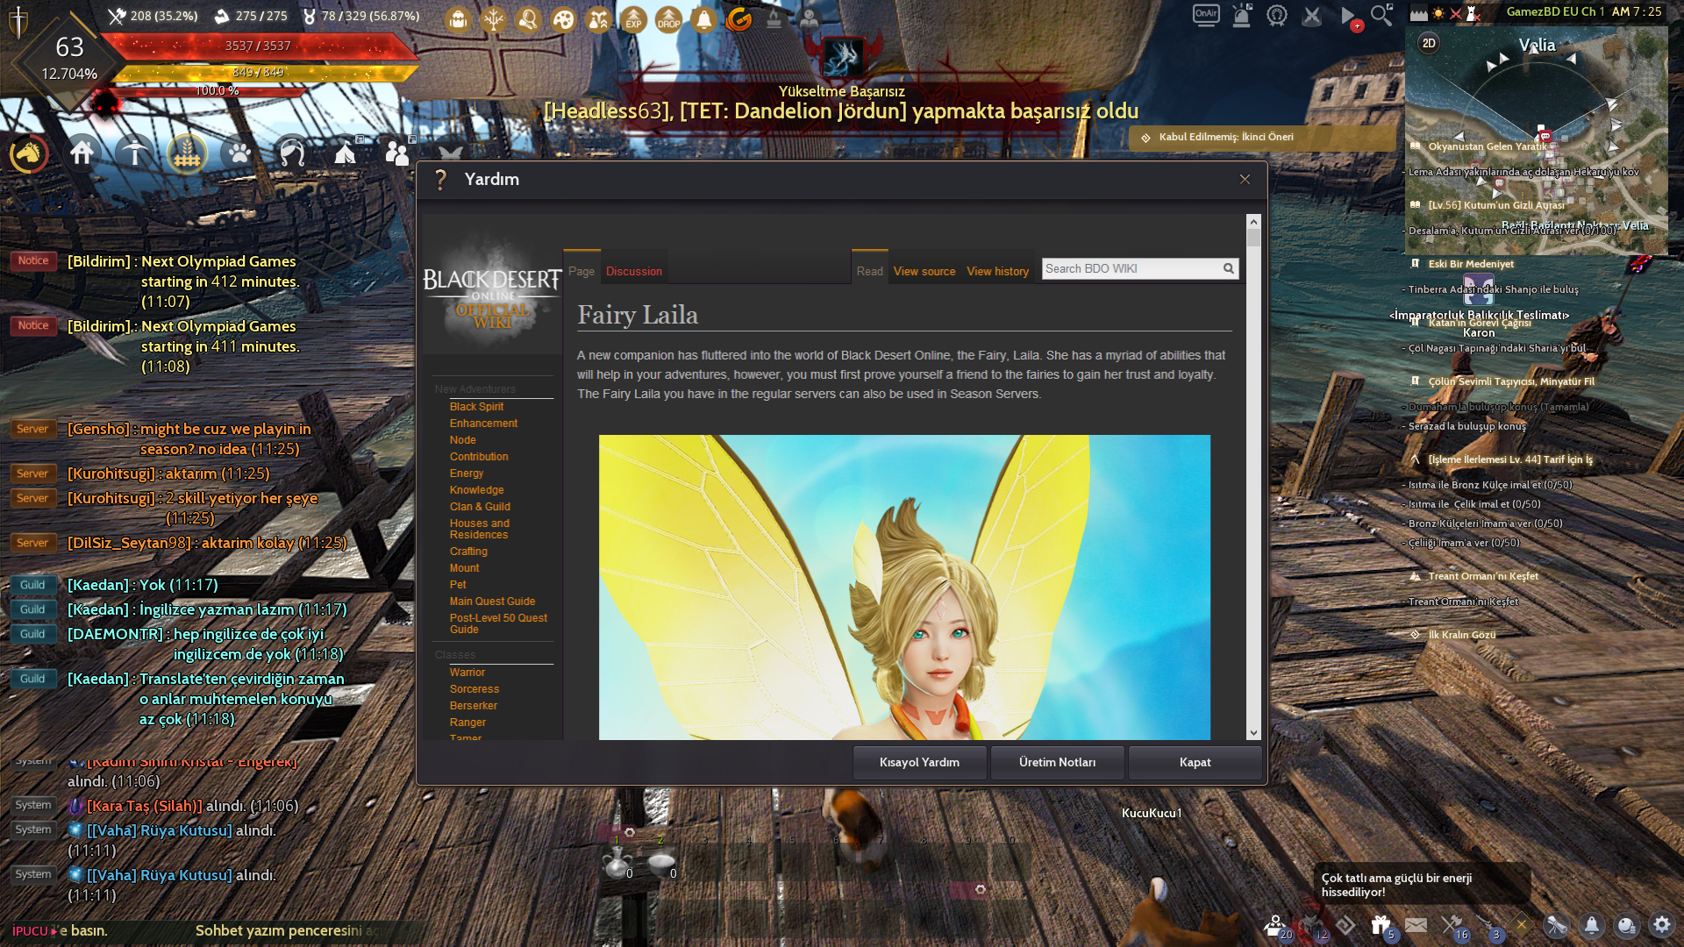1684x947 pixels.
Task: Close the Yardım help window
Action: point(1245,179)
